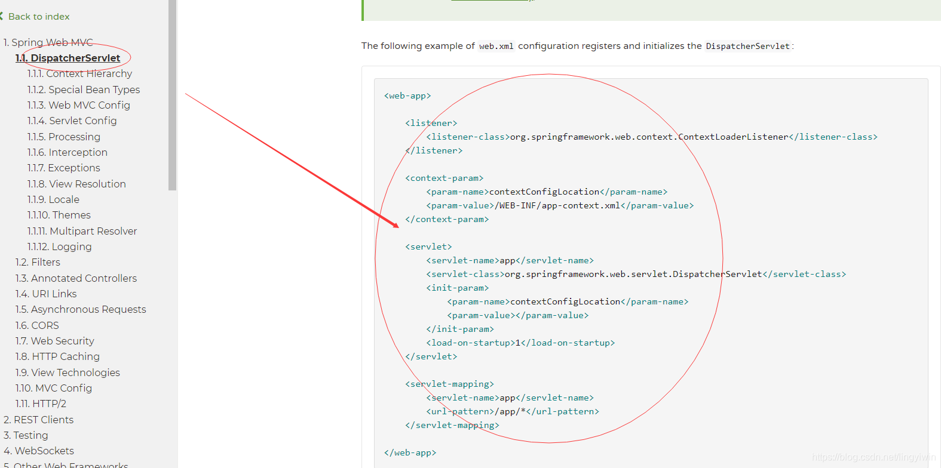Open 1.1.10. Themes section
The image size is (941, 468).
click(59, 215)
